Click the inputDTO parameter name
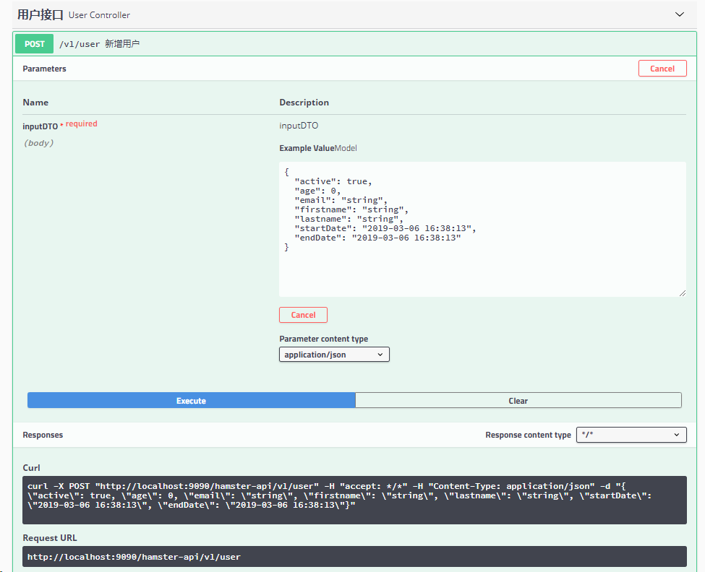The width and height of the screenshot is (705, 572). [40, 126]
